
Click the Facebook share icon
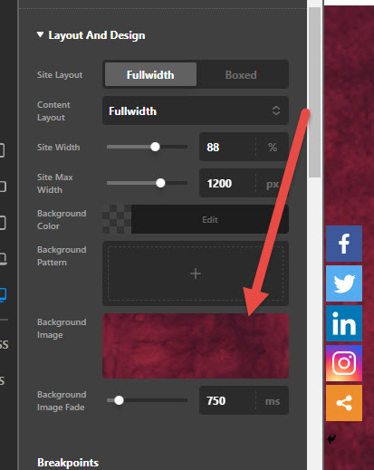[344, 244]
